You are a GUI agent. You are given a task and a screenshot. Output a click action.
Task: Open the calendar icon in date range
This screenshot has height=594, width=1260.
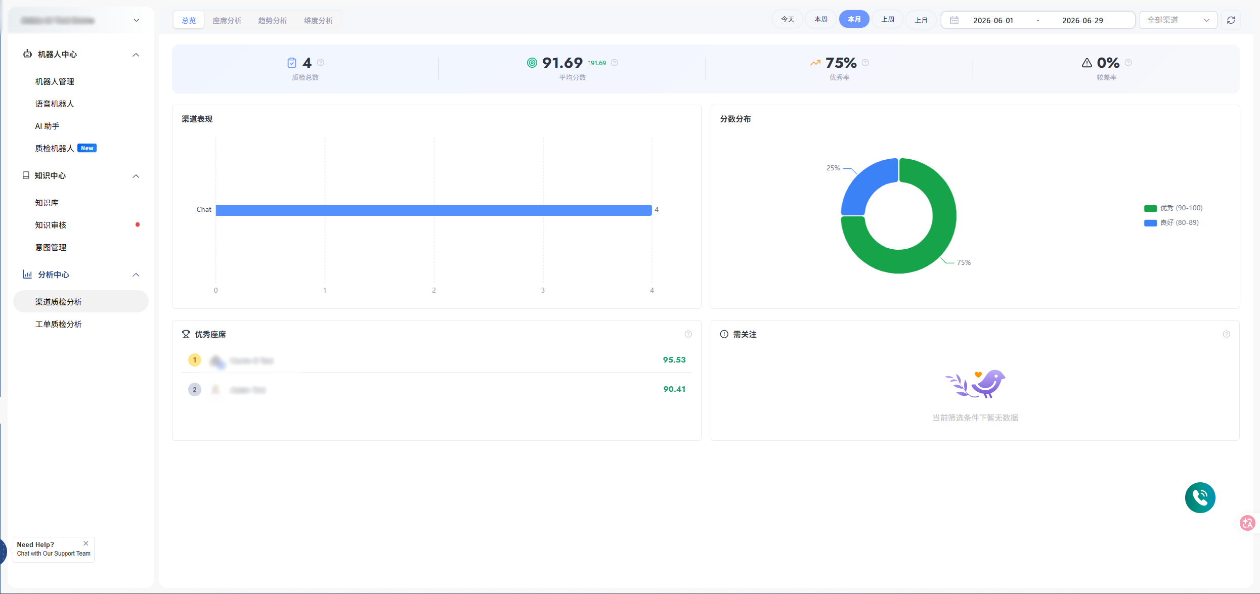954,20
